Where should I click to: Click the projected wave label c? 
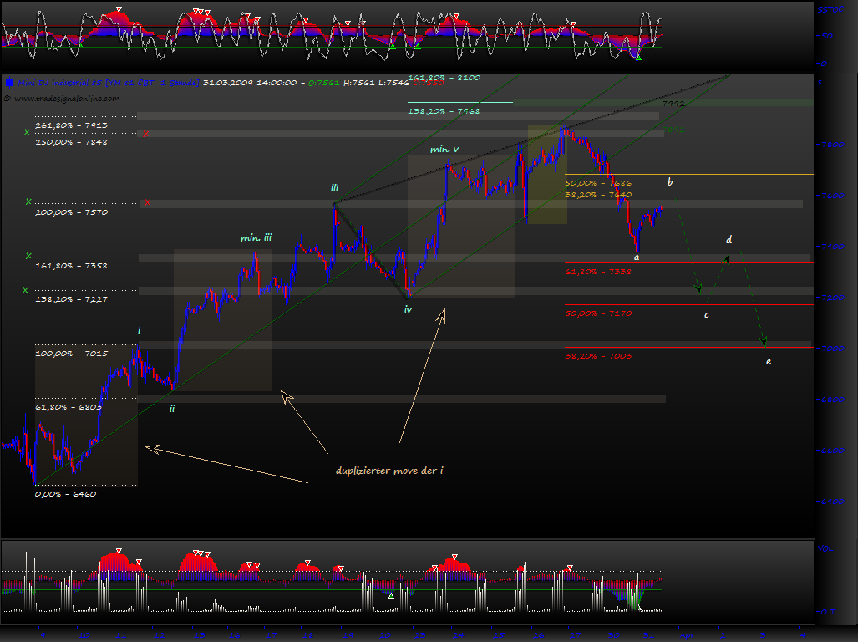[707, 315]
